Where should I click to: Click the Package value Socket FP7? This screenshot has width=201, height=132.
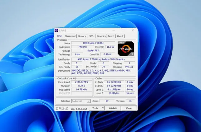click(x=93, y=51)
